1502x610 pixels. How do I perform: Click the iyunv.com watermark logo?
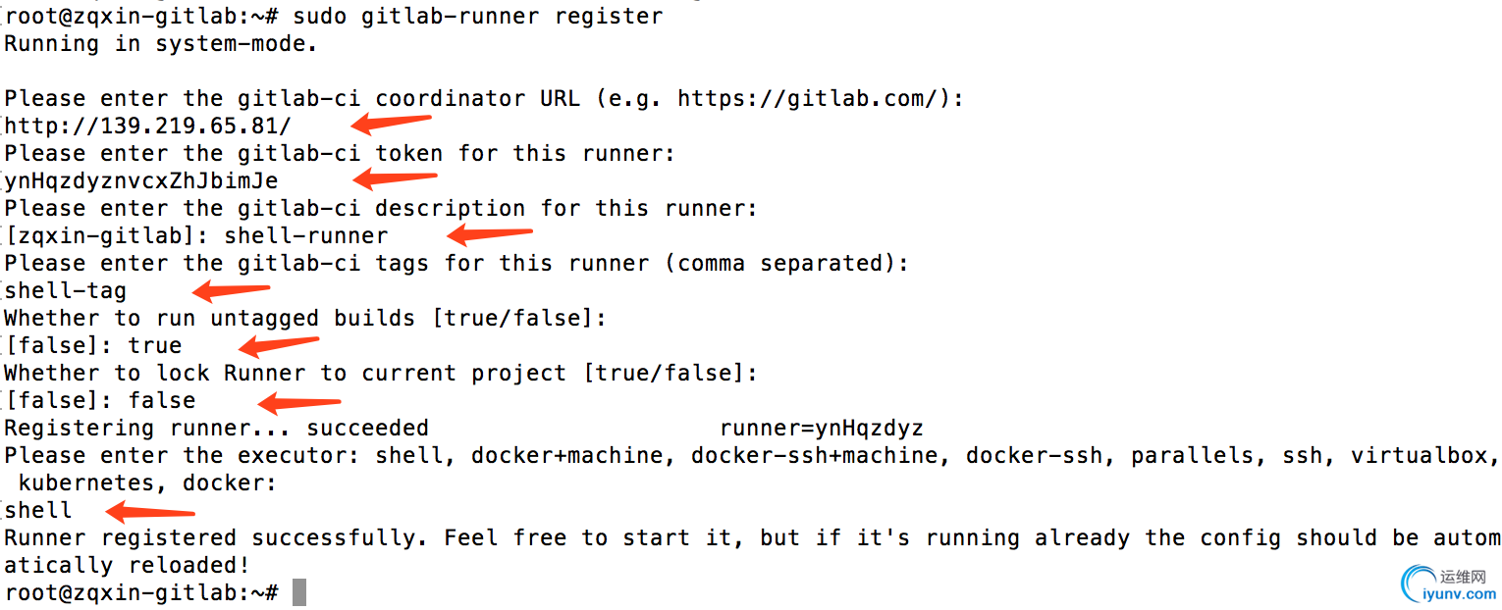pyautogui.click(x=1450, y=583)
